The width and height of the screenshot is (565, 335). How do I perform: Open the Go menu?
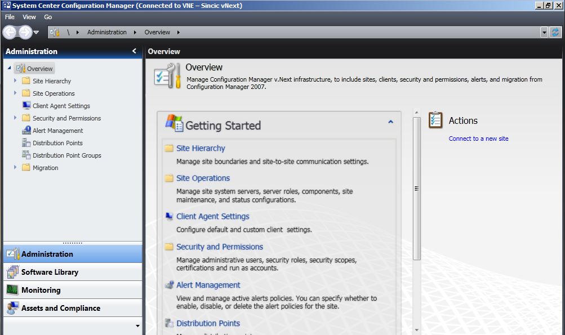point(48,17)
